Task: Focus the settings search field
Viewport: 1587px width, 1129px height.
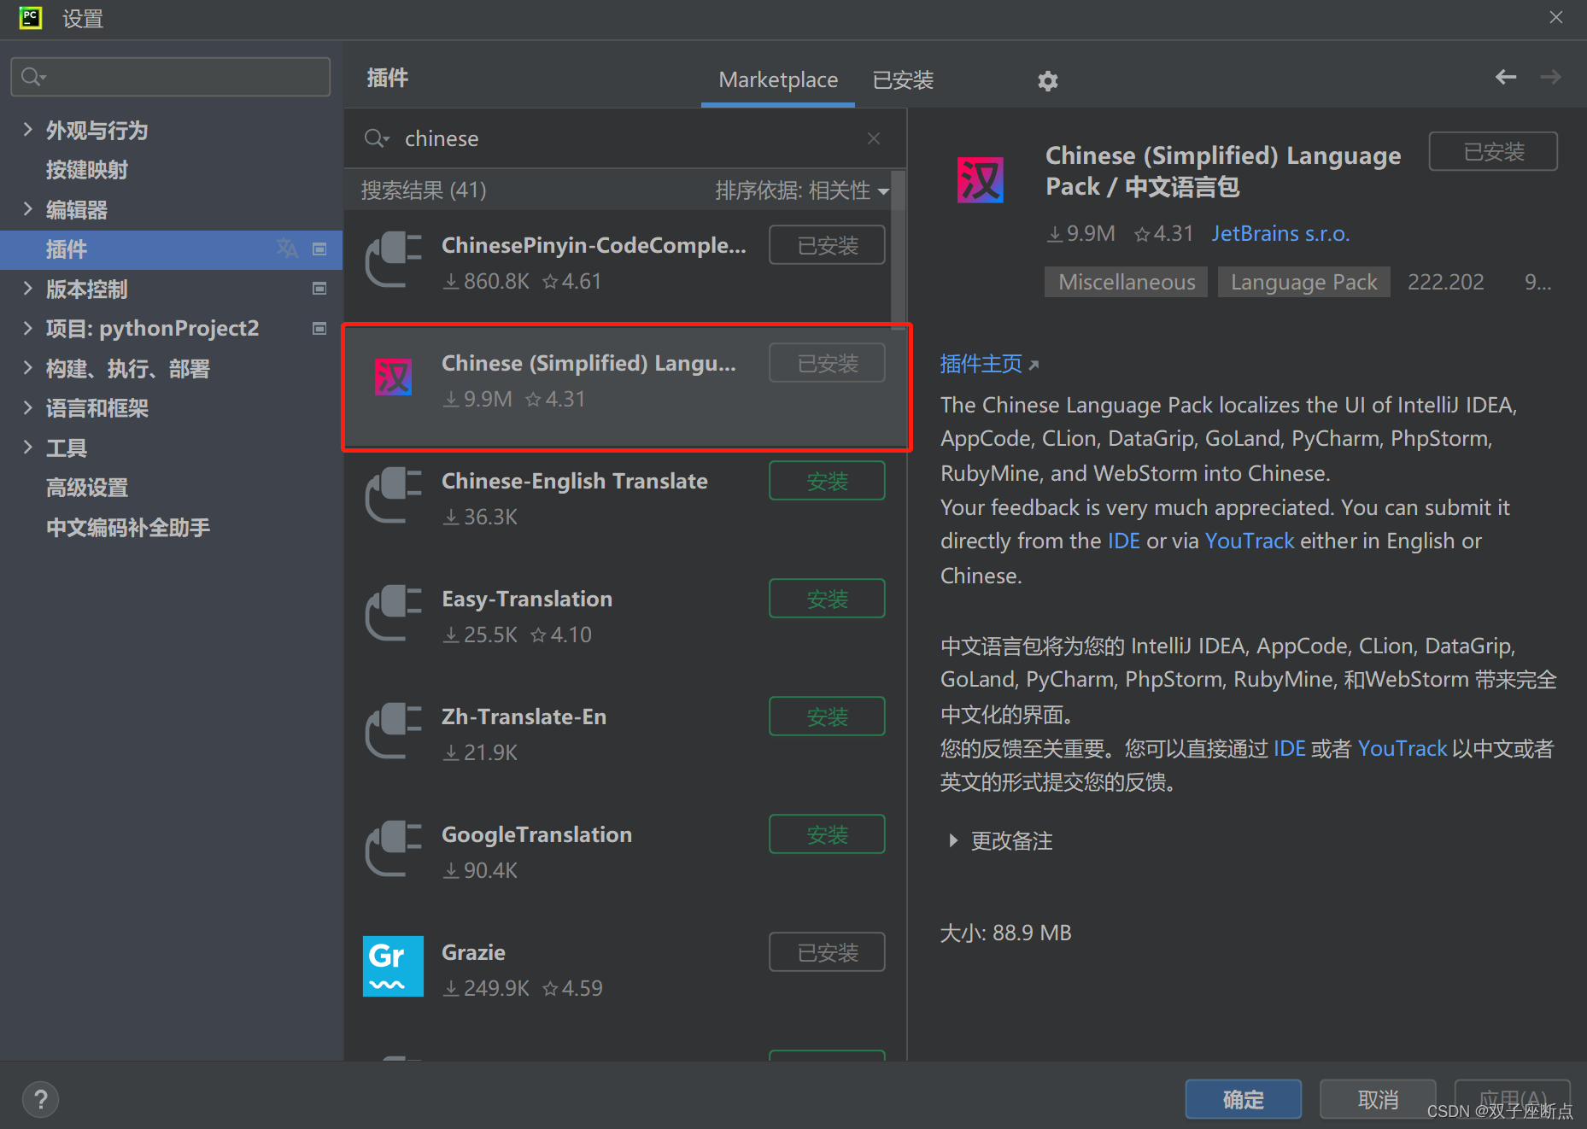Action: [x=170, y=77]
